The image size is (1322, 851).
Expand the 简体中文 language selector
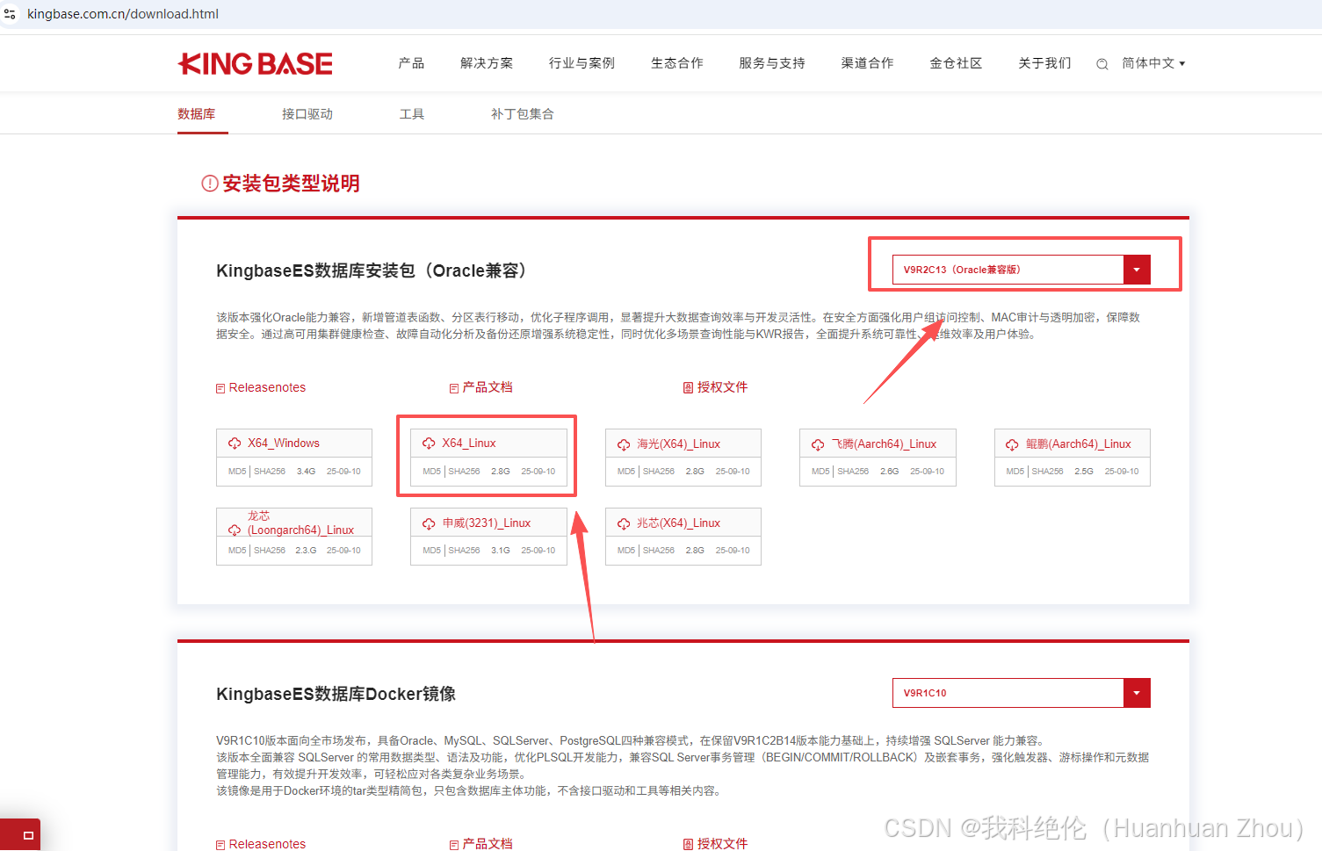point(1153,63)
